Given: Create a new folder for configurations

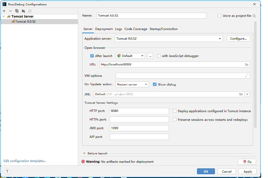Looking at the screenshot, I should [23, 11].
